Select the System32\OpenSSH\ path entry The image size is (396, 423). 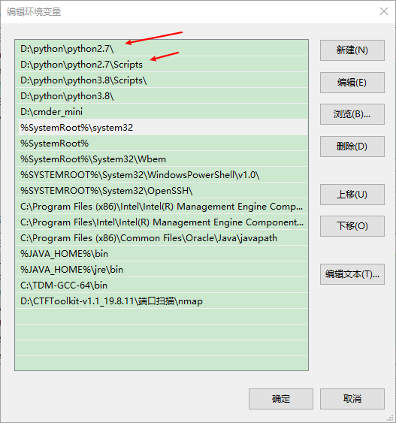pyautogui.click(x=162, y=190)
